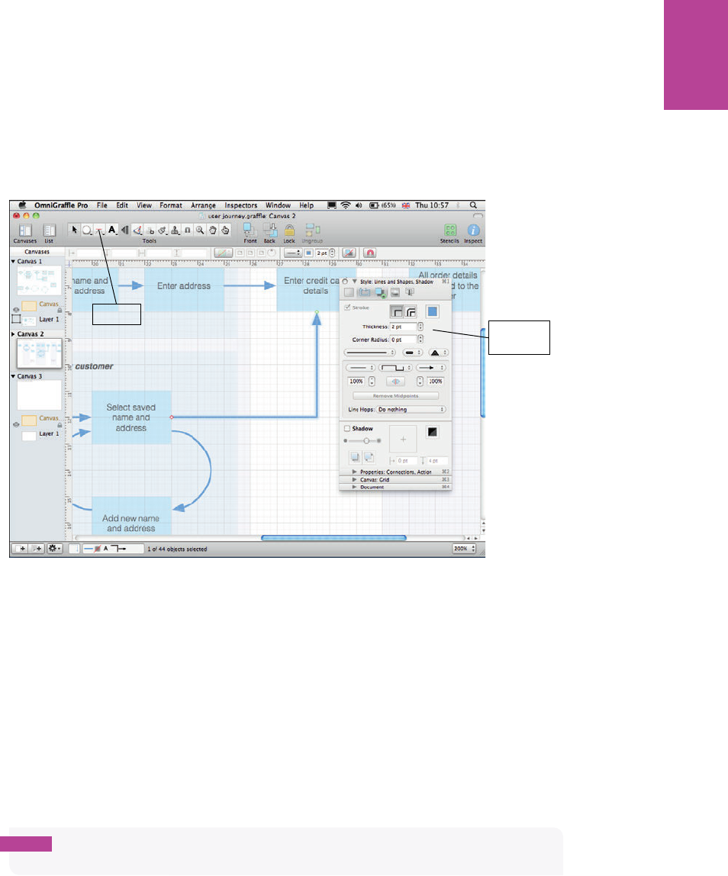
Task: Open the Arrange menu
Action: tap(204, 205)
